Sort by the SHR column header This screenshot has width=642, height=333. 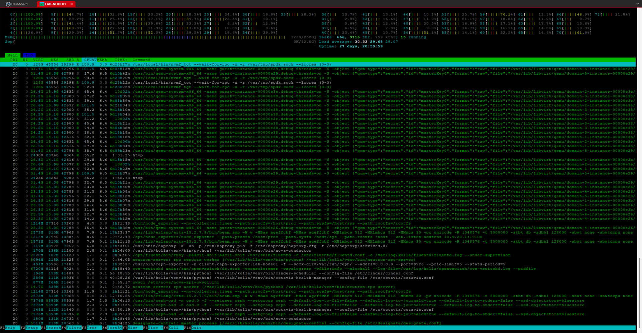point(70,60)
